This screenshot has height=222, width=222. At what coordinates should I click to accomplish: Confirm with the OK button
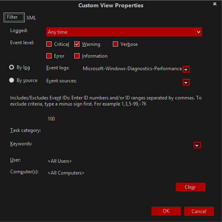click(166, 211)
